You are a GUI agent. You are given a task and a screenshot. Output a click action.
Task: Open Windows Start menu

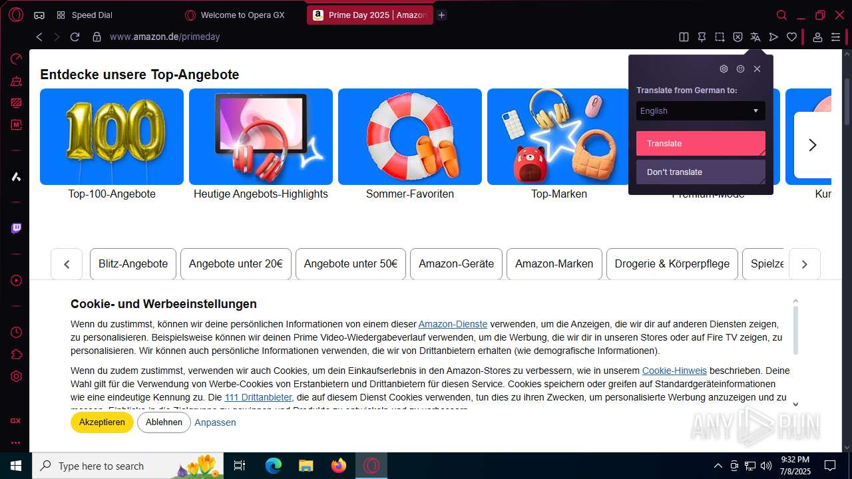[16, 466]
